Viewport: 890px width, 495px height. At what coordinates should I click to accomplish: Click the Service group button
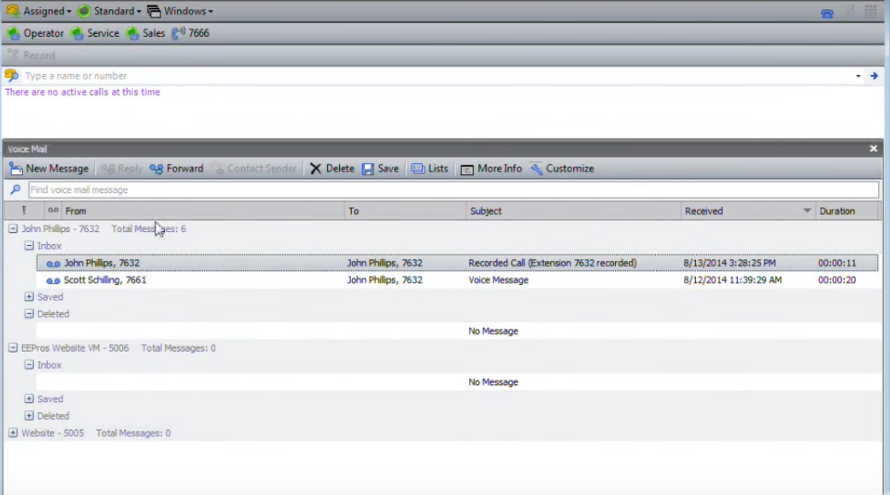95,33
